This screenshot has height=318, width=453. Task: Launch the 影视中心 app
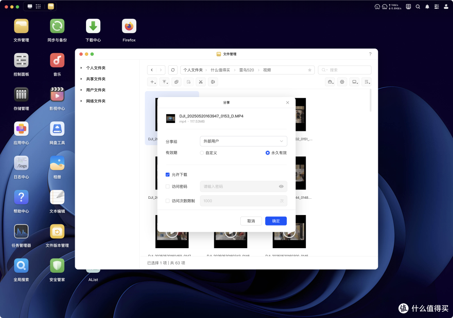point(57,95)
